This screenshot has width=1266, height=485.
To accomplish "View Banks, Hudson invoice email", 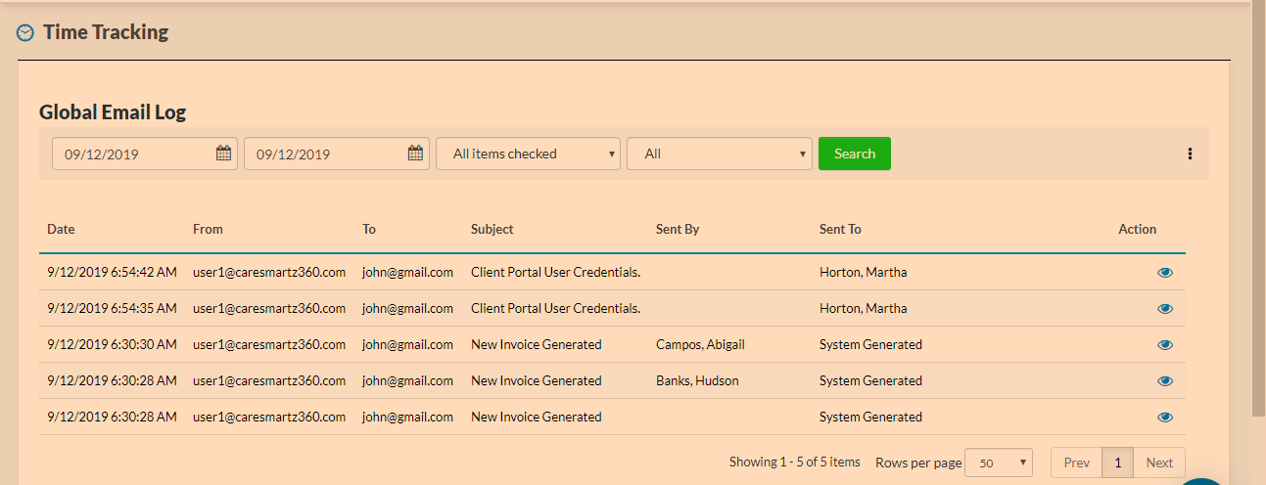I will click(1165, 381).
